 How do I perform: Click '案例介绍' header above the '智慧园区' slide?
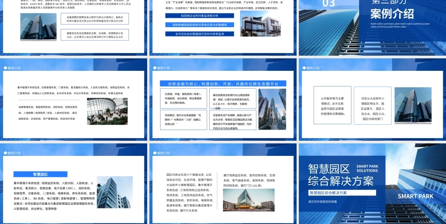[x=12, y=153]
